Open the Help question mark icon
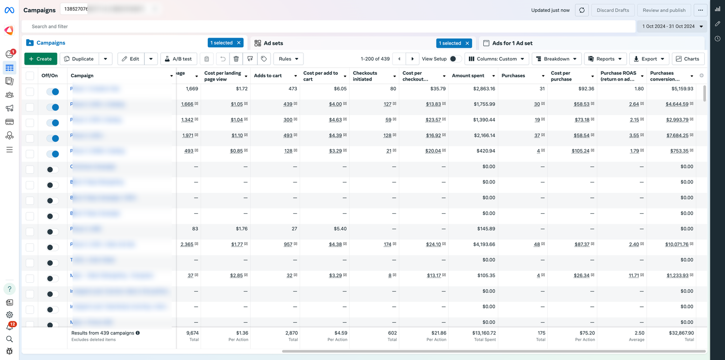The height and width of the screenshot is (360, 725). 9,289
